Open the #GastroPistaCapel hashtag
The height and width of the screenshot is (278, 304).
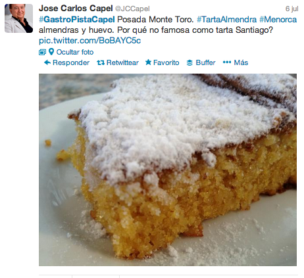(x=77, y=20)
